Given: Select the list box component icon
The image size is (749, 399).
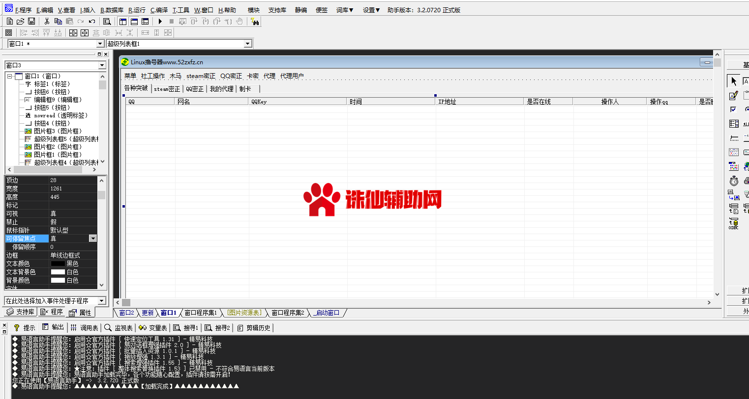Looking at the screenshot, I should (733, 124).
